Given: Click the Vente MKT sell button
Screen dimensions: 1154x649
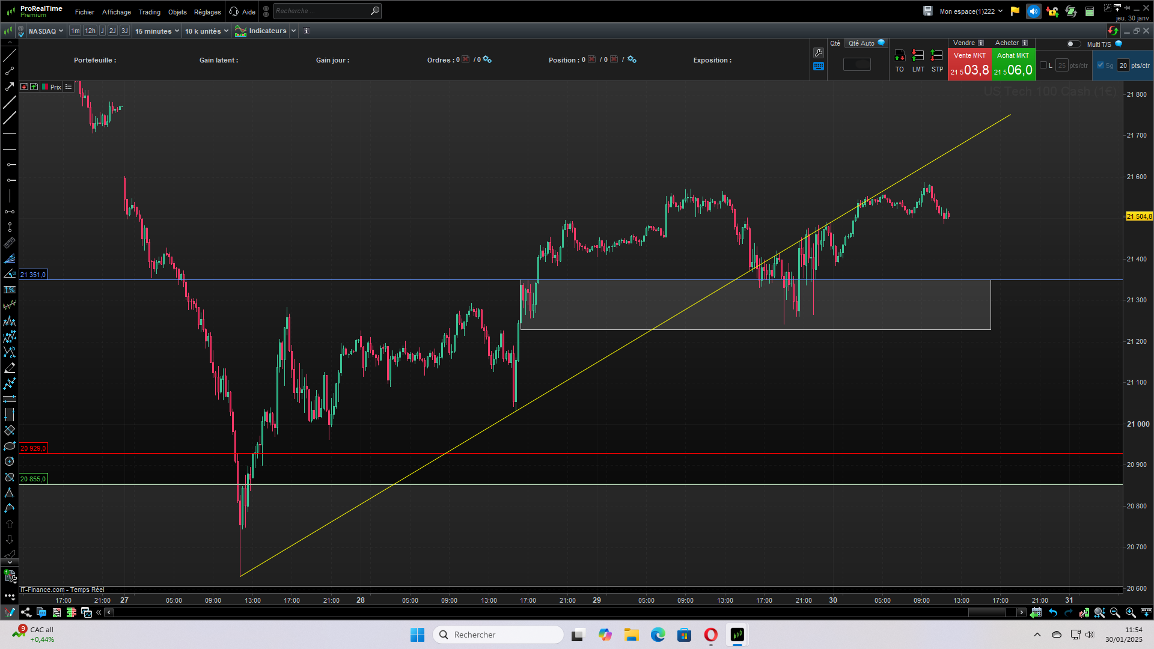Looking at the screenshot, I should [x=969, y=64].
